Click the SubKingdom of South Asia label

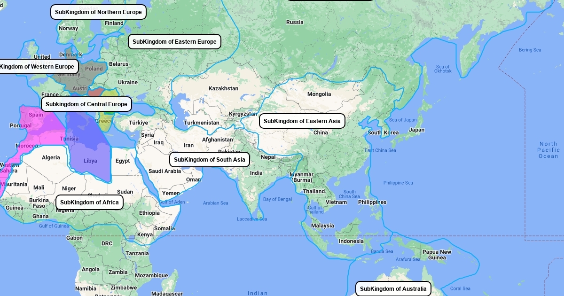tap(210, 160)
